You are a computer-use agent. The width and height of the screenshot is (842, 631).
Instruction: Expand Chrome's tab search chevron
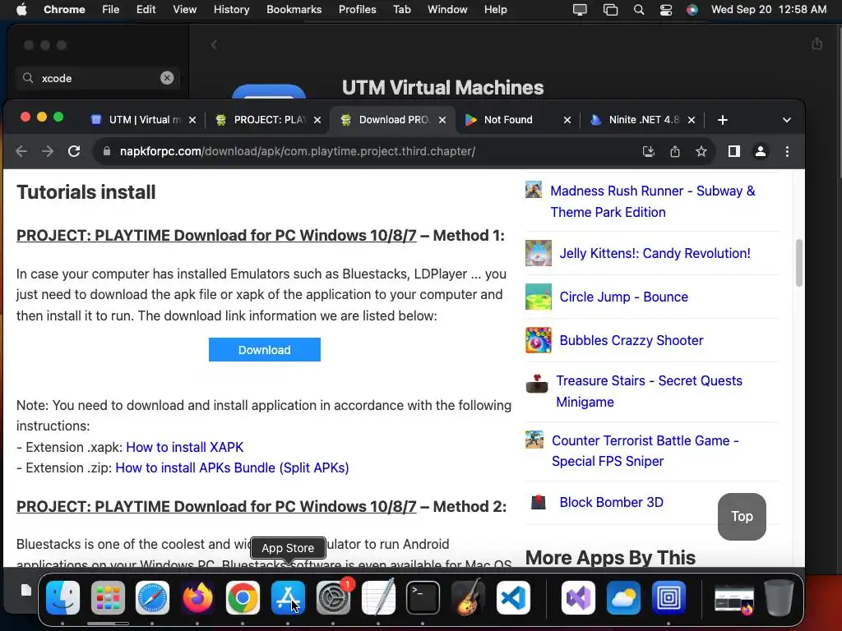pyautogui.click(x=787, y=120)
